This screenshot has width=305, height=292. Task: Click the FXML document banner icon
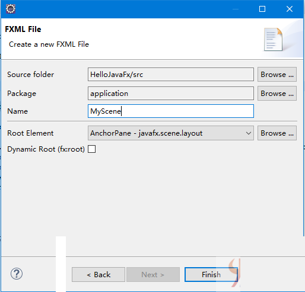click(273, 39)
